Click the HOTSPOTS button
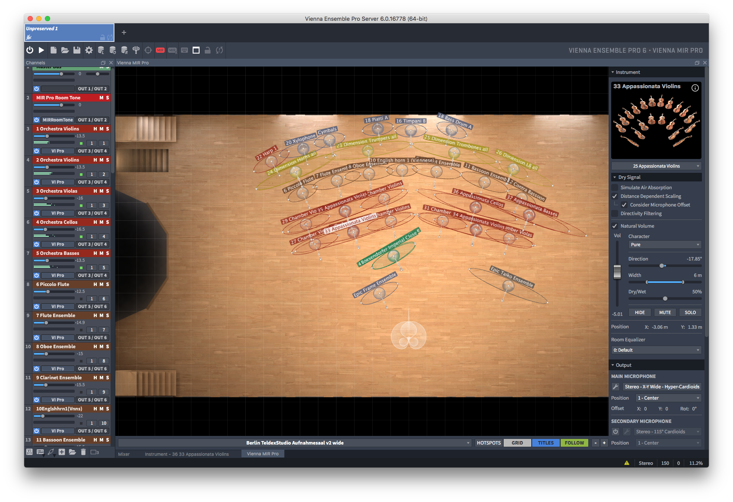This screenshot has width=733, height=502. [489, 443]
